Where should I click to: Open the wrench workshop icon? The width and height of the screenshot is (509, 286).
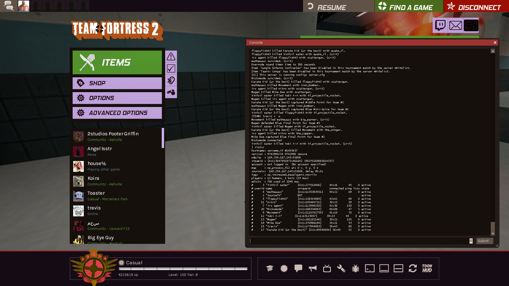[341, 269]
